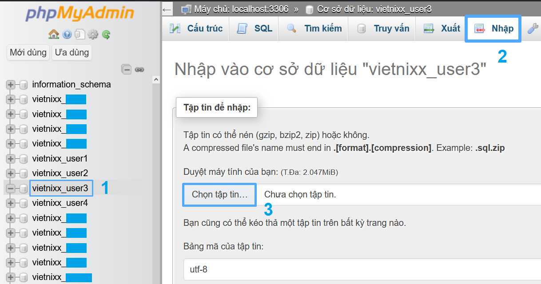
Task: Open the SQL tab
Action: (255, 29)
